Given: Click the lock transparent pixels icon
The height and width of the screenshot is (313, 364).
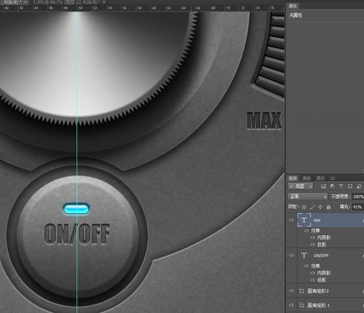Looking at the screenshot, I should coord(304,207).
